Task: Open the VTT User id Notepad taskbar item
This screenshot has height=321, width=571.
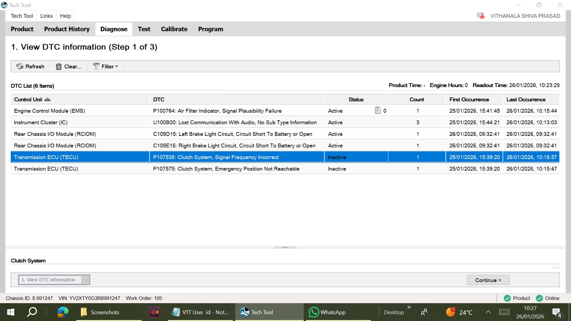Action: 201,312
